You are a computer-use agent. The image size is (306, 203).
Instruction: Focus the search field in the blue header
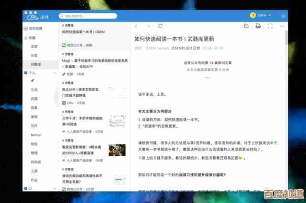tap(88, 16)
